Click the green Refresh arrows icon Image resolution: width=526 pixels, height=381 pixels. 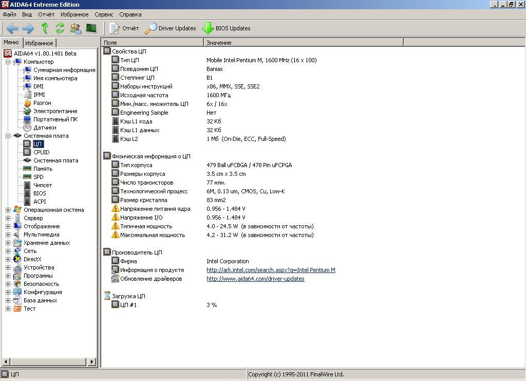(60, 28)
